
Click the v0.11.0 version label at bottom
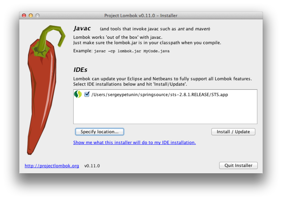92,166
